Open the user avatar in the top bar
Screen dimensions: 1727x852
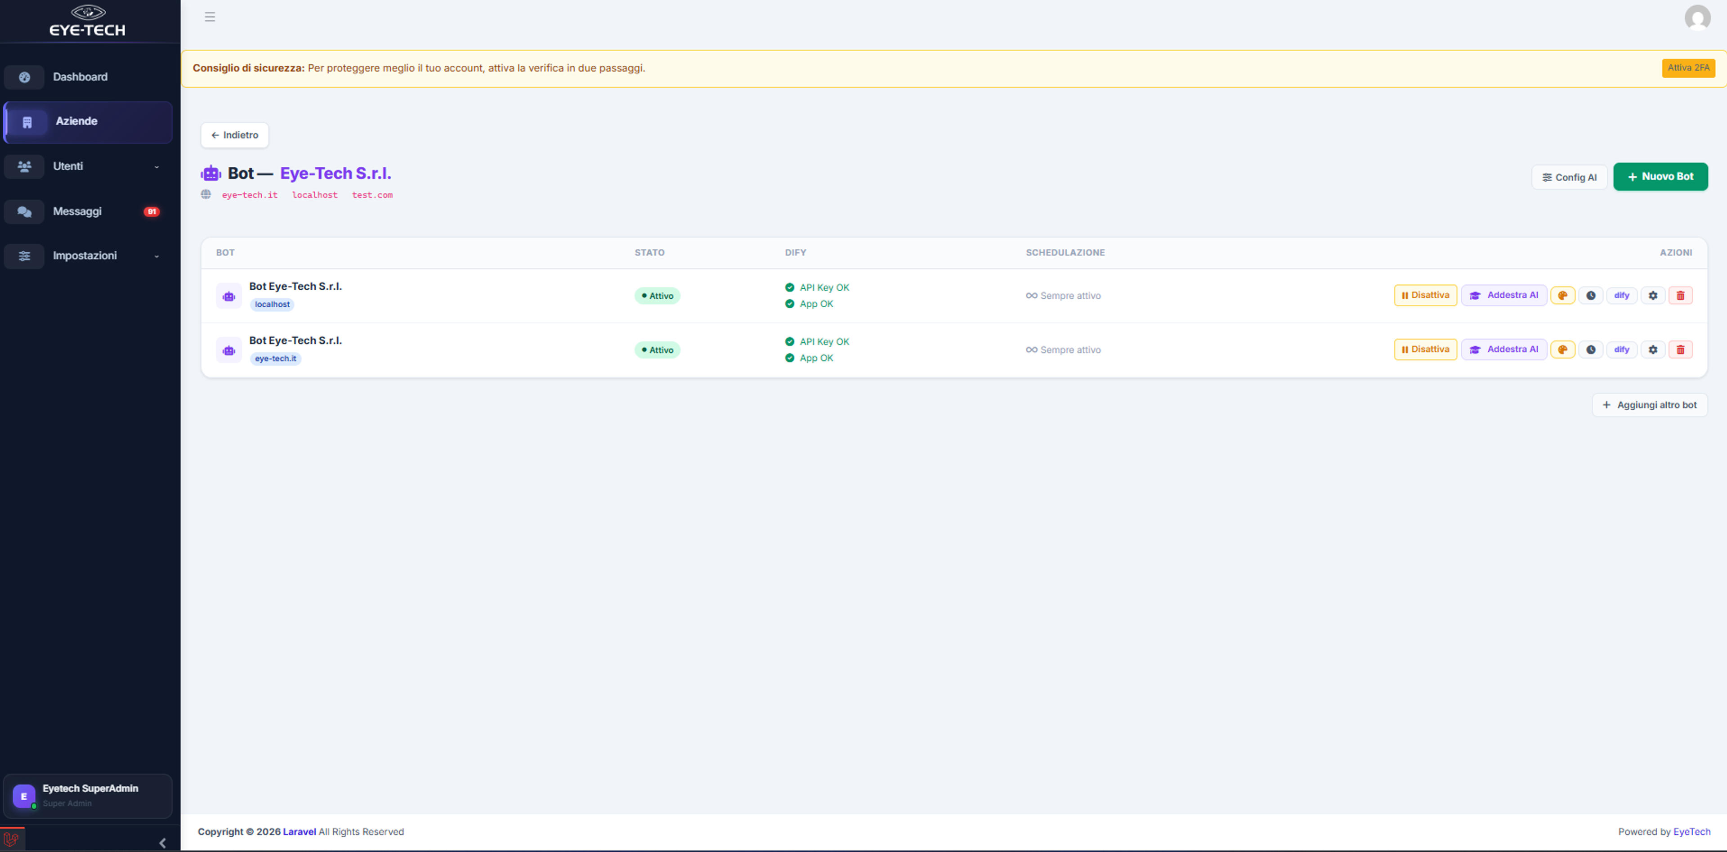(x=1697, y=18)
